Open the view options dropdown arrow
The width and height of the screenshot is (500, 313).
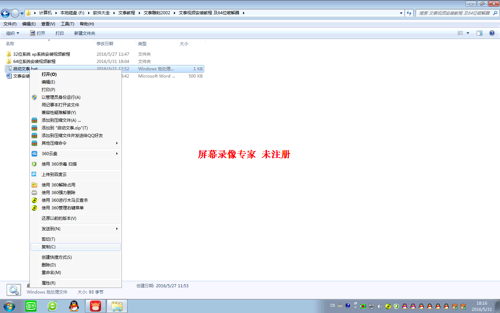coord(468,33)
